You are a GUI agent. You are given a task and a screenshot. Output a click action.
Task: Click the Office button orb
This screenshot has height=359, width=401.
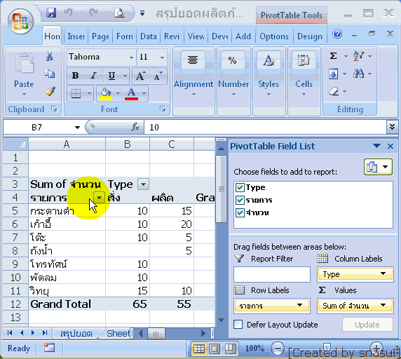20,22
